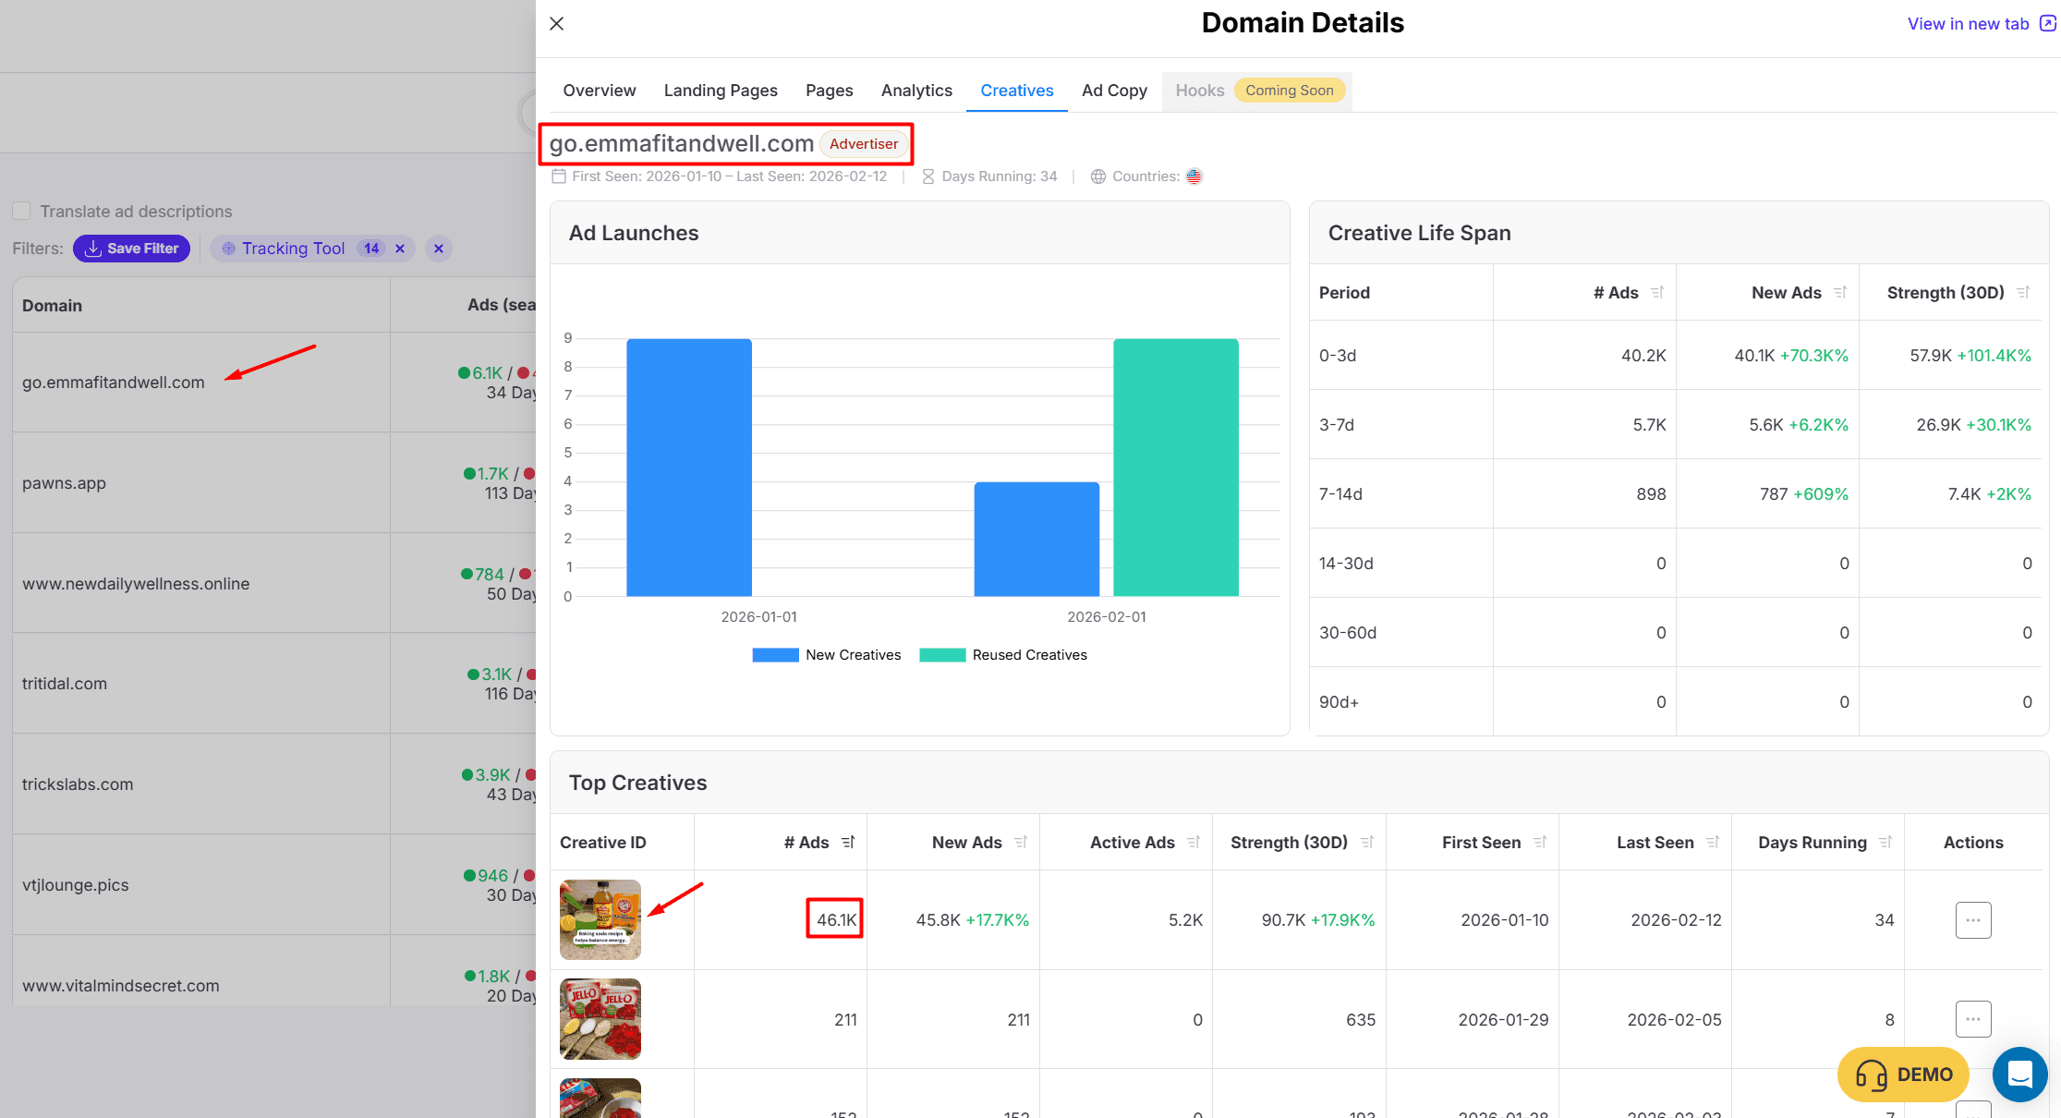This screenshot has width=2061, height=1118.
Task: Sort Life Span by Strength (30D)
Action: click(2023, 293)
